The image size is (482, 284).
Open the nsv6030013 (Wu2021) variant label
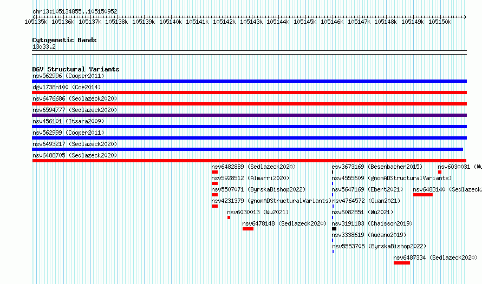[258, 212]
